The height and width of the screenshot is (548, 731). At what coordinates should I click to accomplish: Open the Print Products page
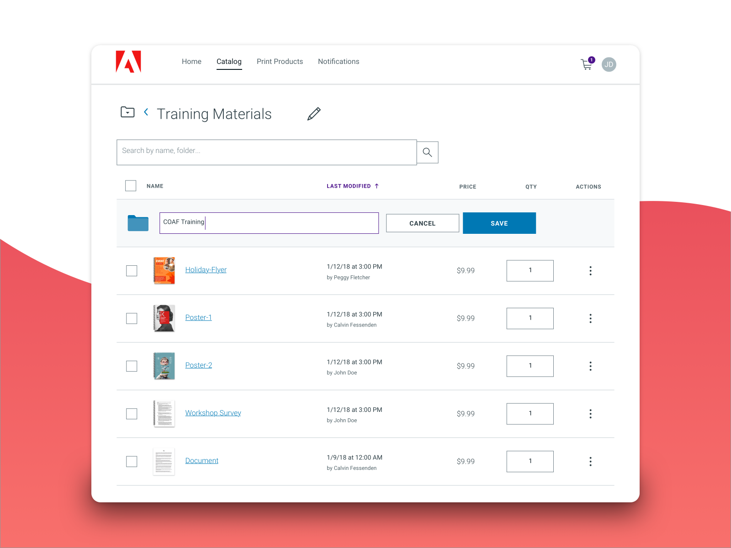point(280,62)
